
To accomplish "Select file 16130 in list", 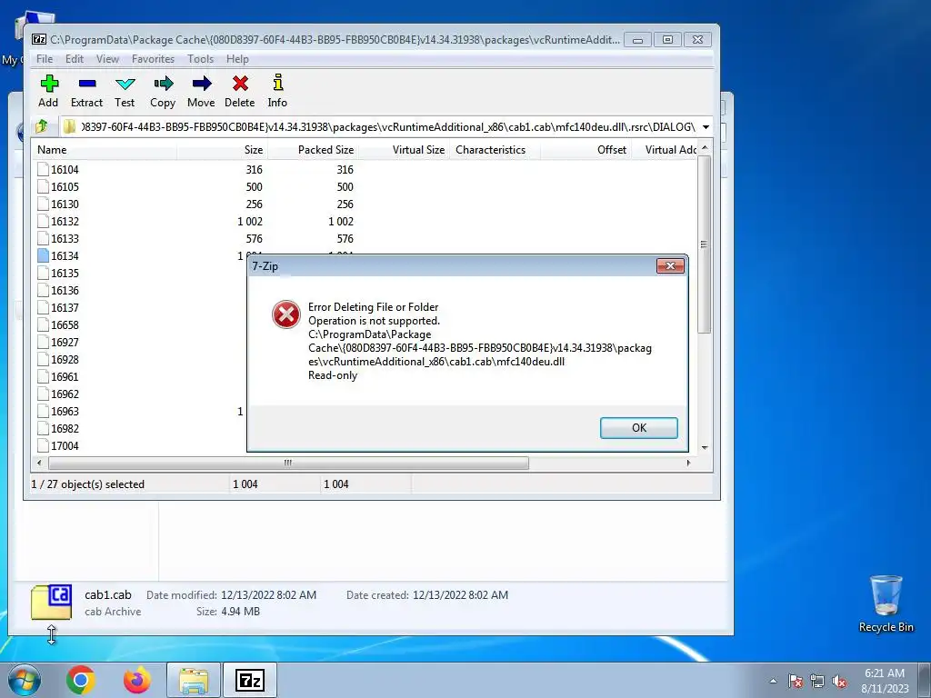I will [65, 204].
